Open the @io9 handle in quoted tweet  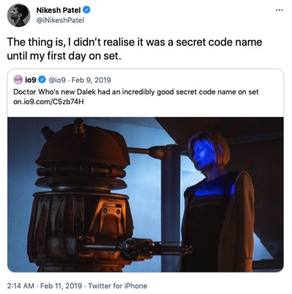click(57, 80)
